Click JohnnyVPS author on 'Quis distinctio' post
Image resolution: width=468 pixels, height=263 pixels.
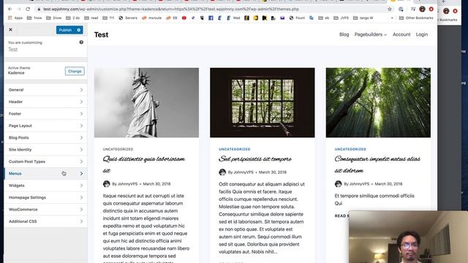[x=127, y=184]
